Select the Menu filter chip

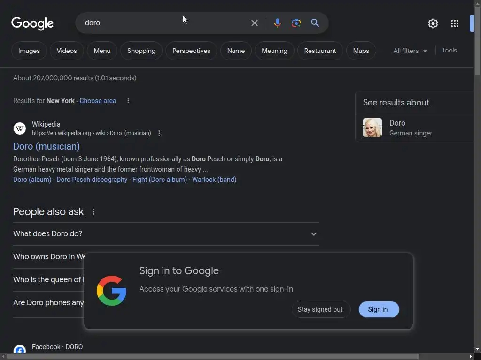pyautogui.click(x=102, y=51)
